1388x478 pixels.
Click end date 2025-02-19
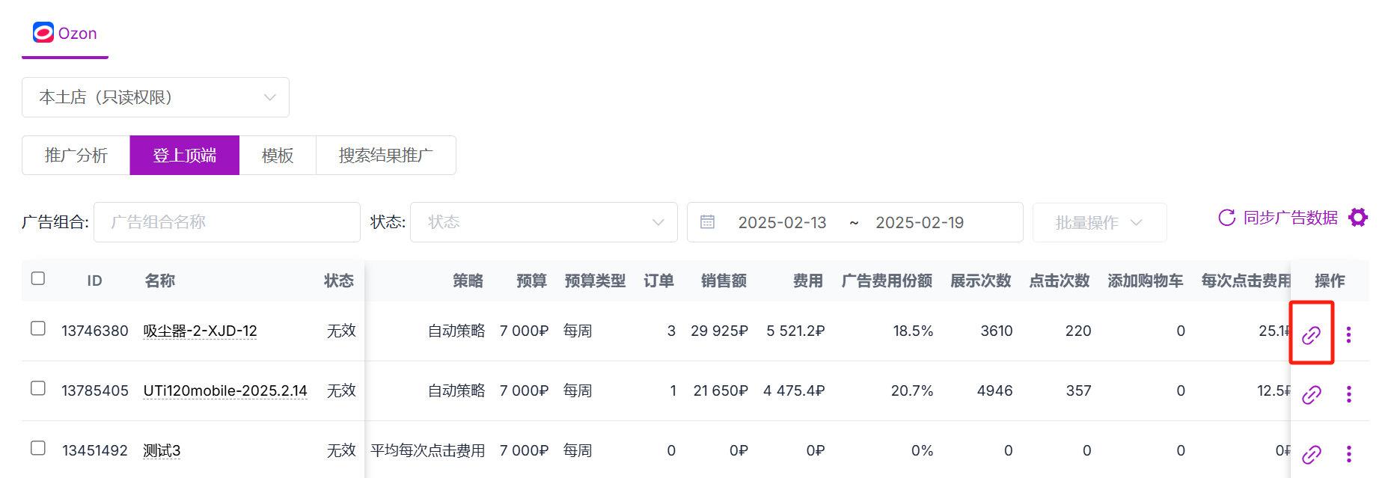[920, 222]
